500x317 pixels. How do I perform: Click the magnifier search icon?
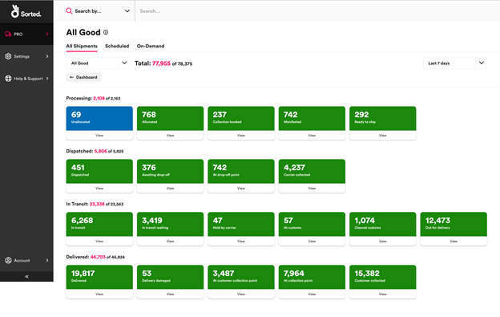coord(69,11)
